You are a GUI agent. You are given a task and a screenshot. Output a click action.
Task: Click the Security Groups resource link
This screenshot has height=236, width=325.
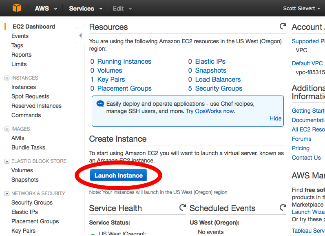point(219,89)
